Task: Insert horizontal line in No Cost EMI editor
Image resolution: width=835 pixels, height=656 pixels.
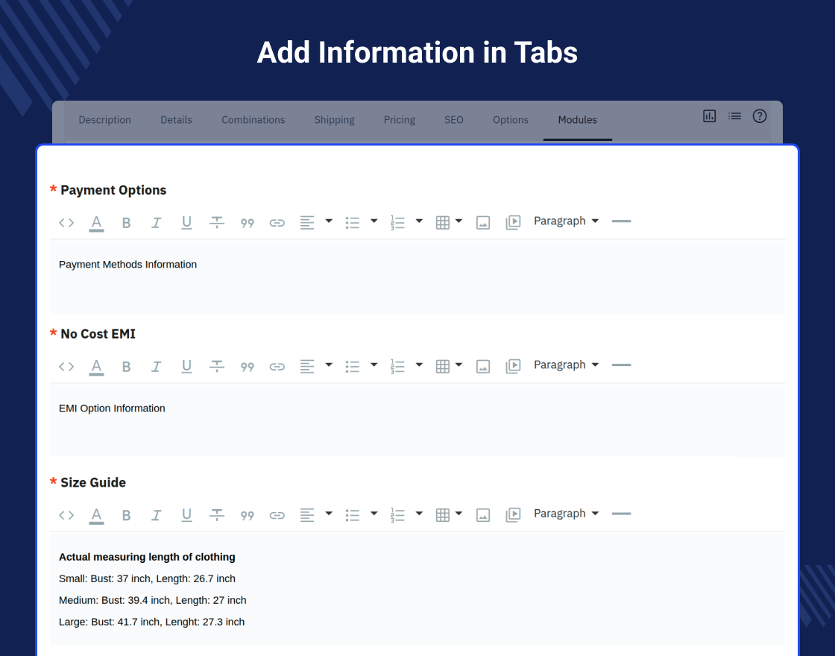Action: (x=622, y=365)
